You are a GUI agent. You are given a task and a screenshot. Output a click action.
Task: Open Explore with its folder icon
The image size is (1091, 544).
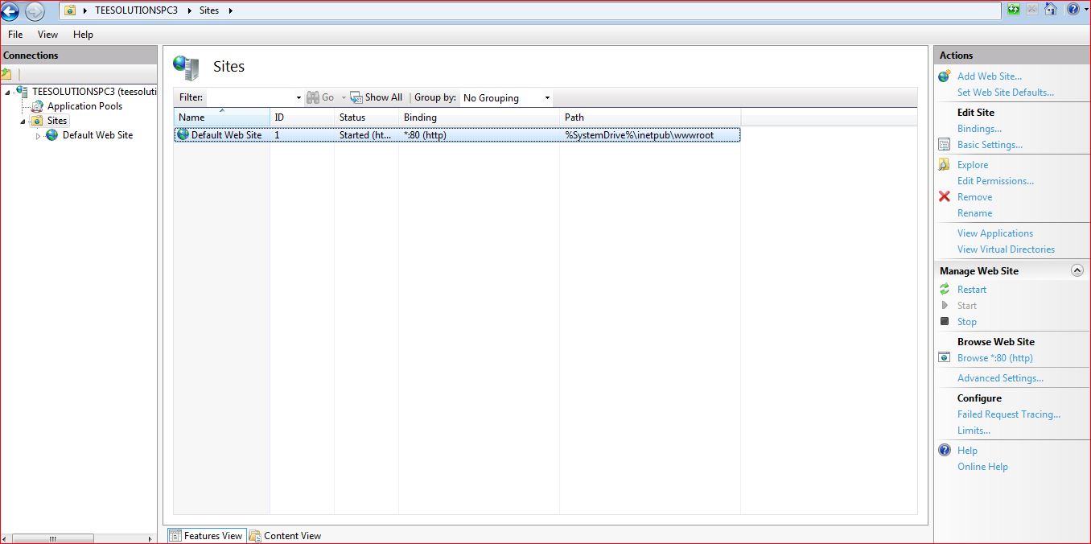click(944, 164)
